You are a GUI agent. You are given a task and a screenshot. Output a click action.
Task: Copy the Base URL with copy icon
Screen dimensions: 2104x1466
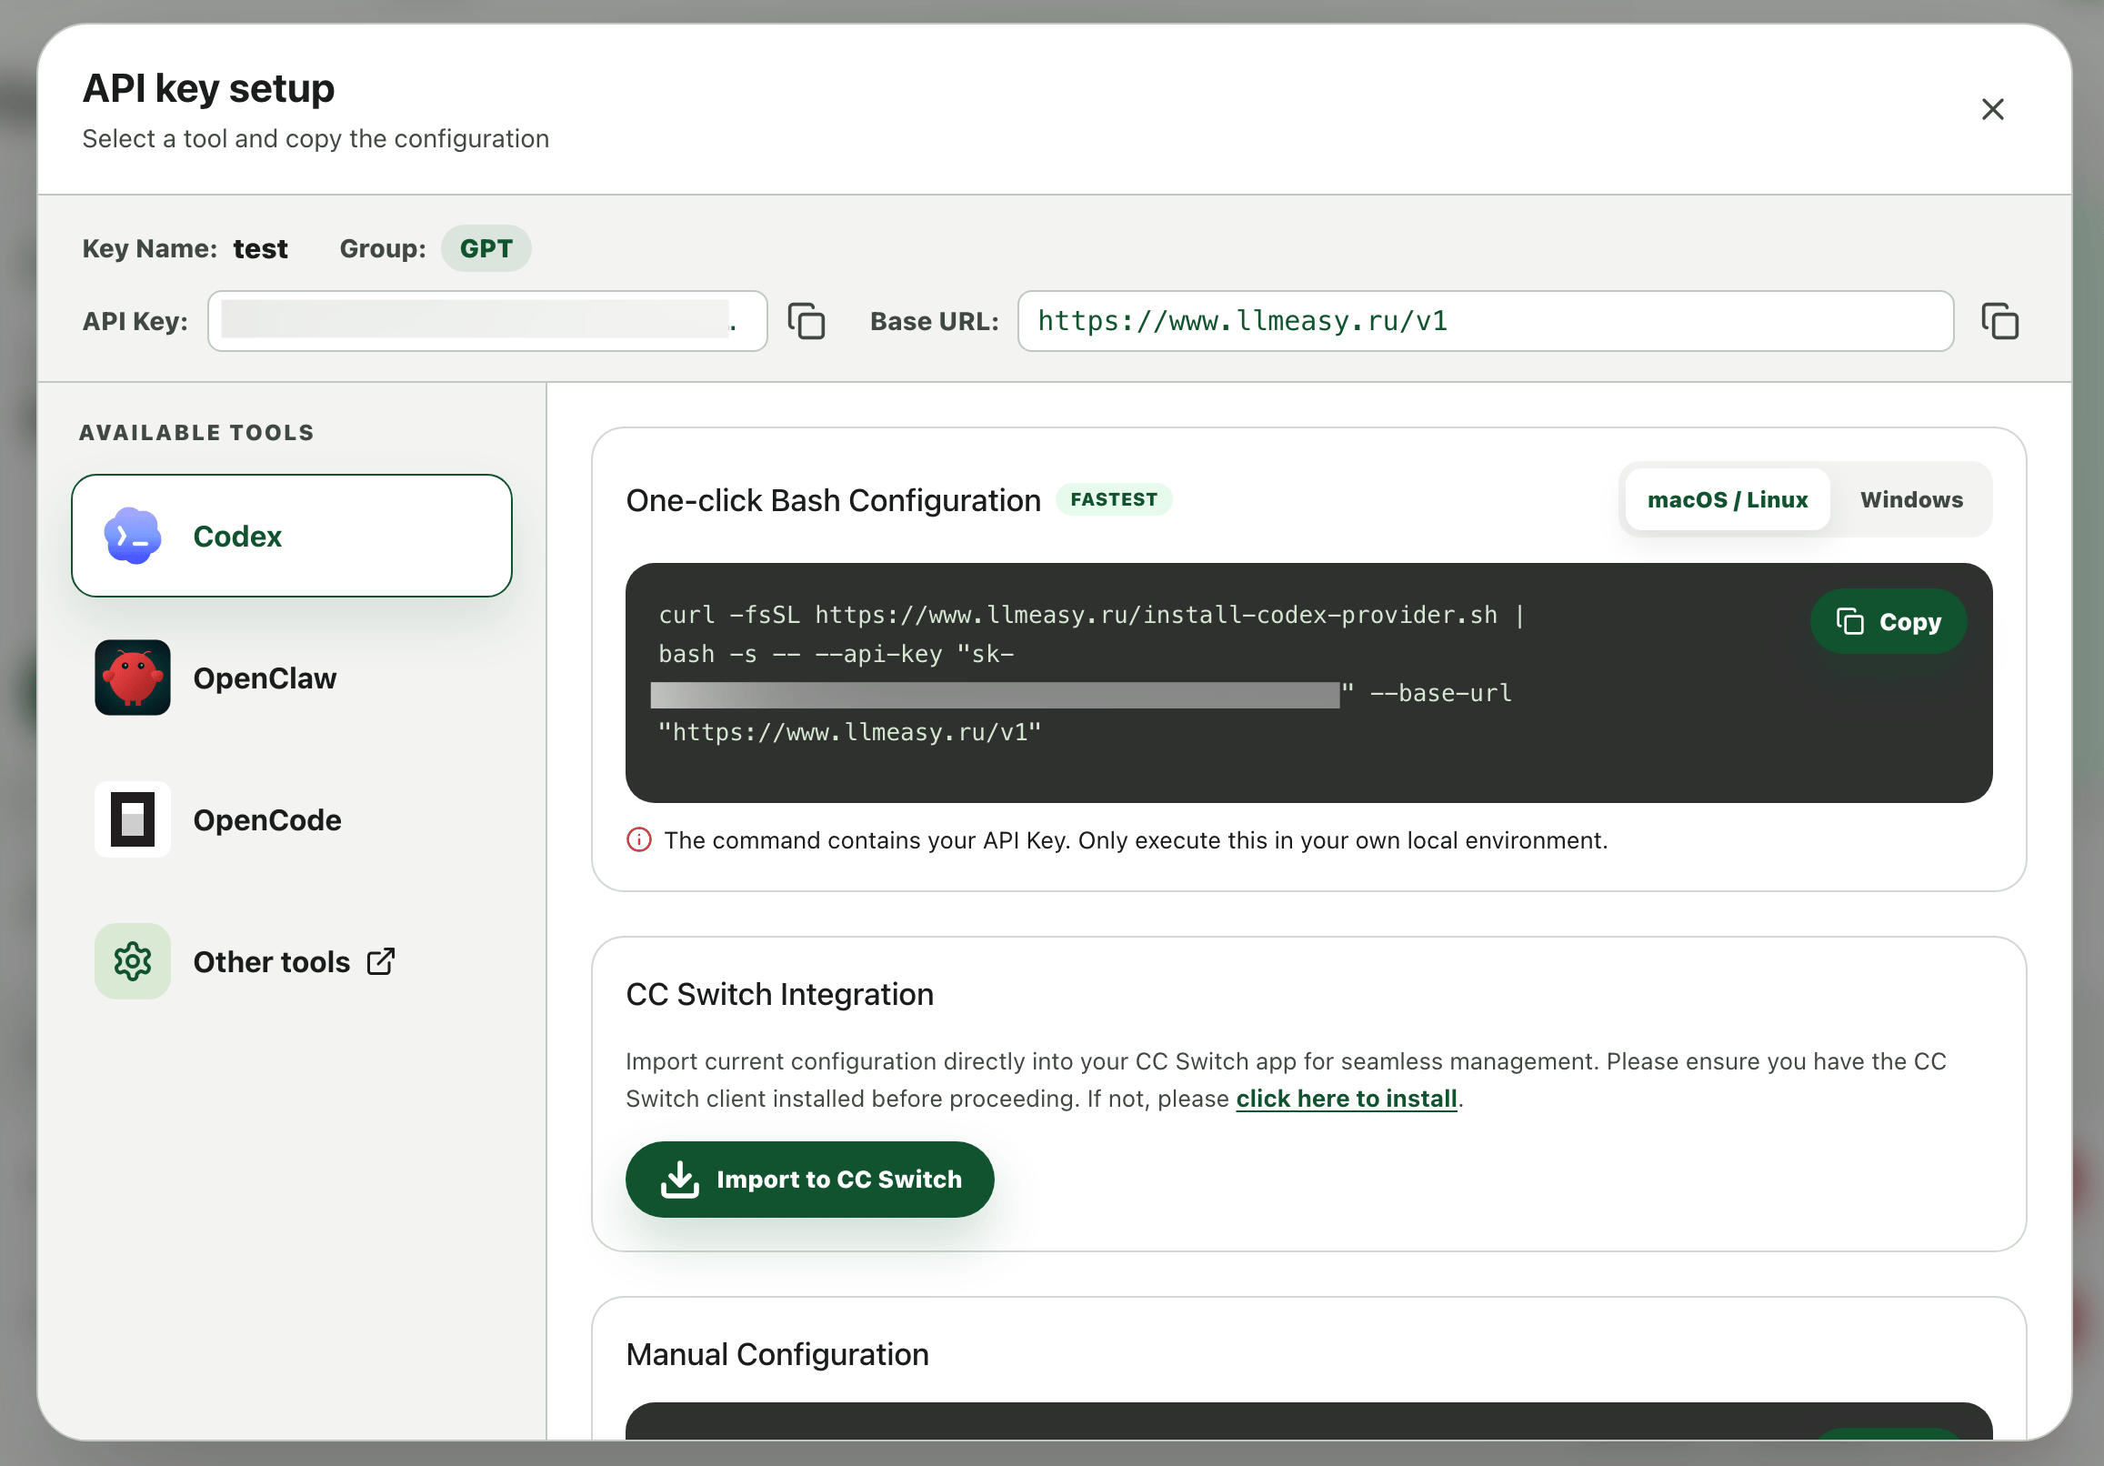(1999, 321)
